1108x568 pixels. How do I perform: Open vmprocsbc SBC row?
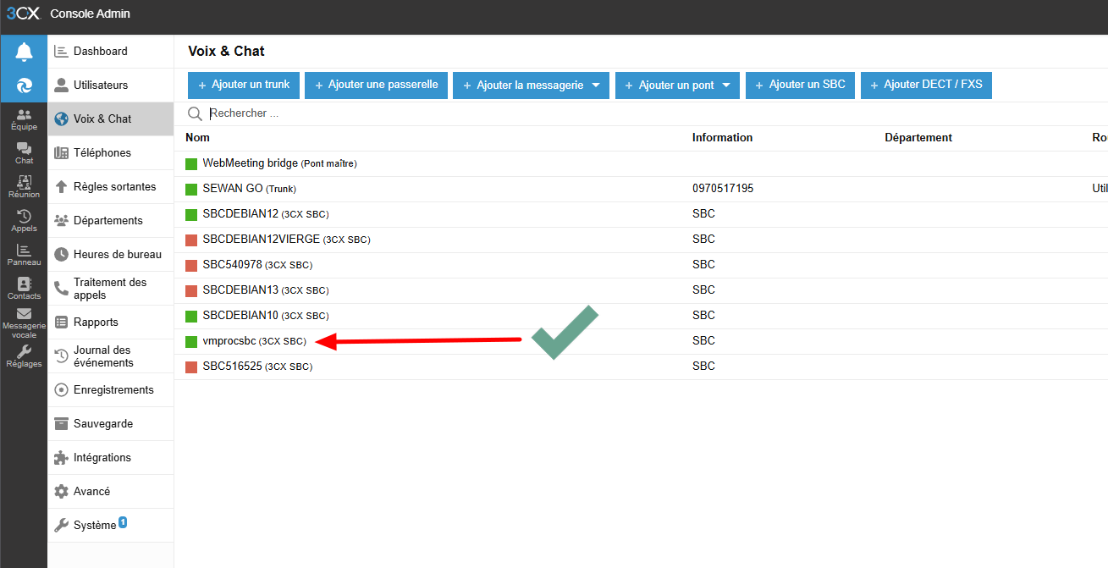pyautogui.click(x=641, y=341)
